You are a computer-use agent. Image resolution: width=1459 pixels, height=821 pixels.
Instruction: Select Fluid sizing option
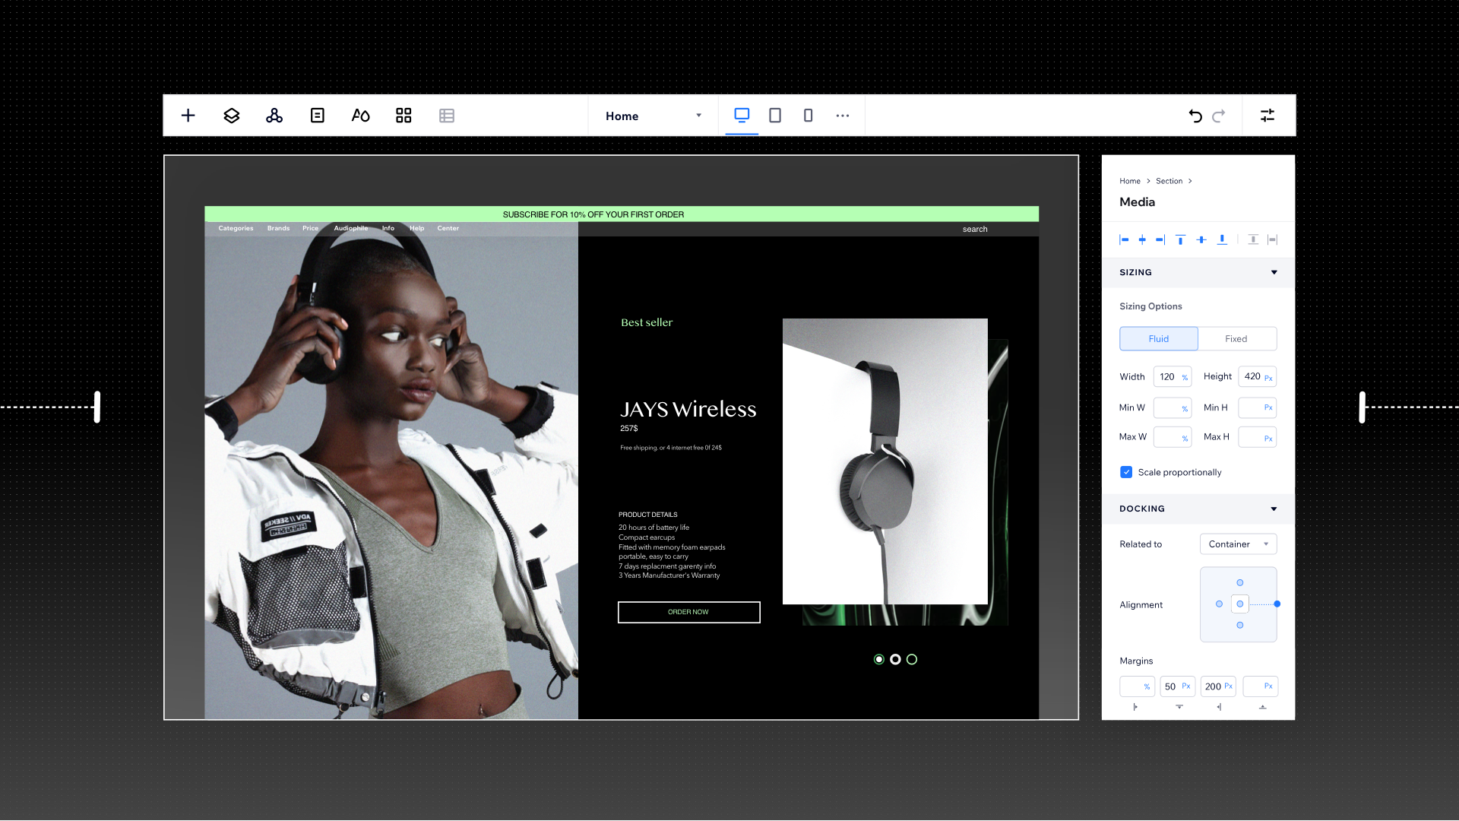(1158, 338)
